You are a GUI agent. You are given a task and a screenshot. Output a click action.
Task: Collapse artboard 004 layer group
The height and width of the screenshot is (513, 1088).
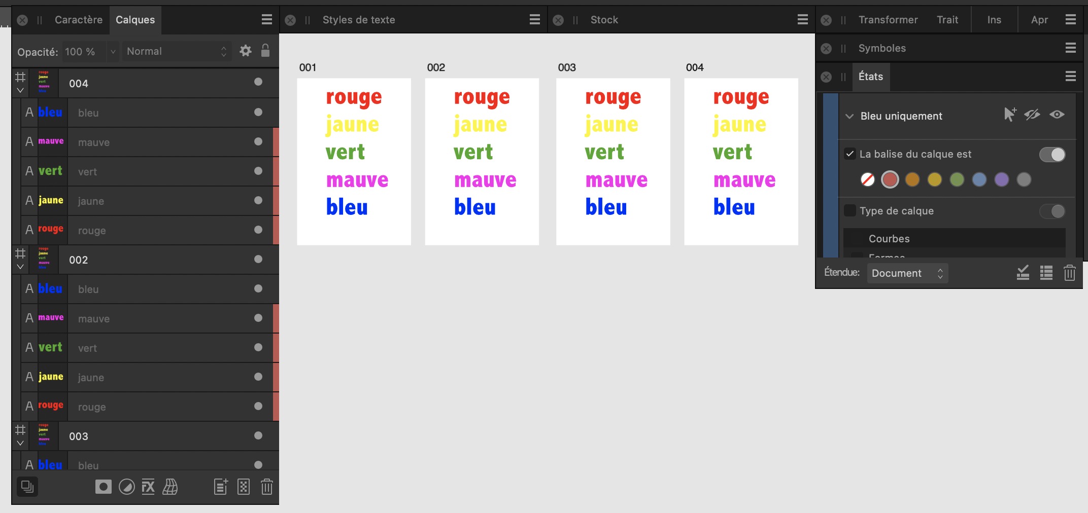point(20,91)
